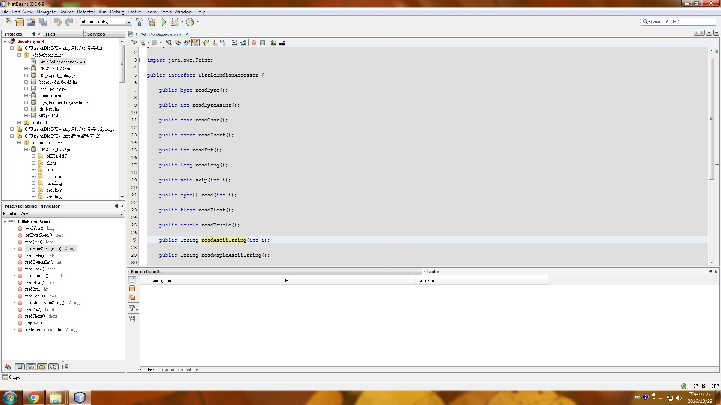Viewport: 721px width, 405px height.
Task: Click the Windows Start button
Action: point(10,397)
